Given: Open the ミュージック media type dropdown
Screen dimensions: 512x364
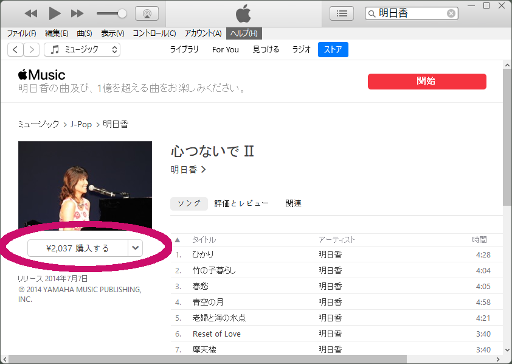Looking at the screenshot, I should pyautogui.click(x=82, y=50).
